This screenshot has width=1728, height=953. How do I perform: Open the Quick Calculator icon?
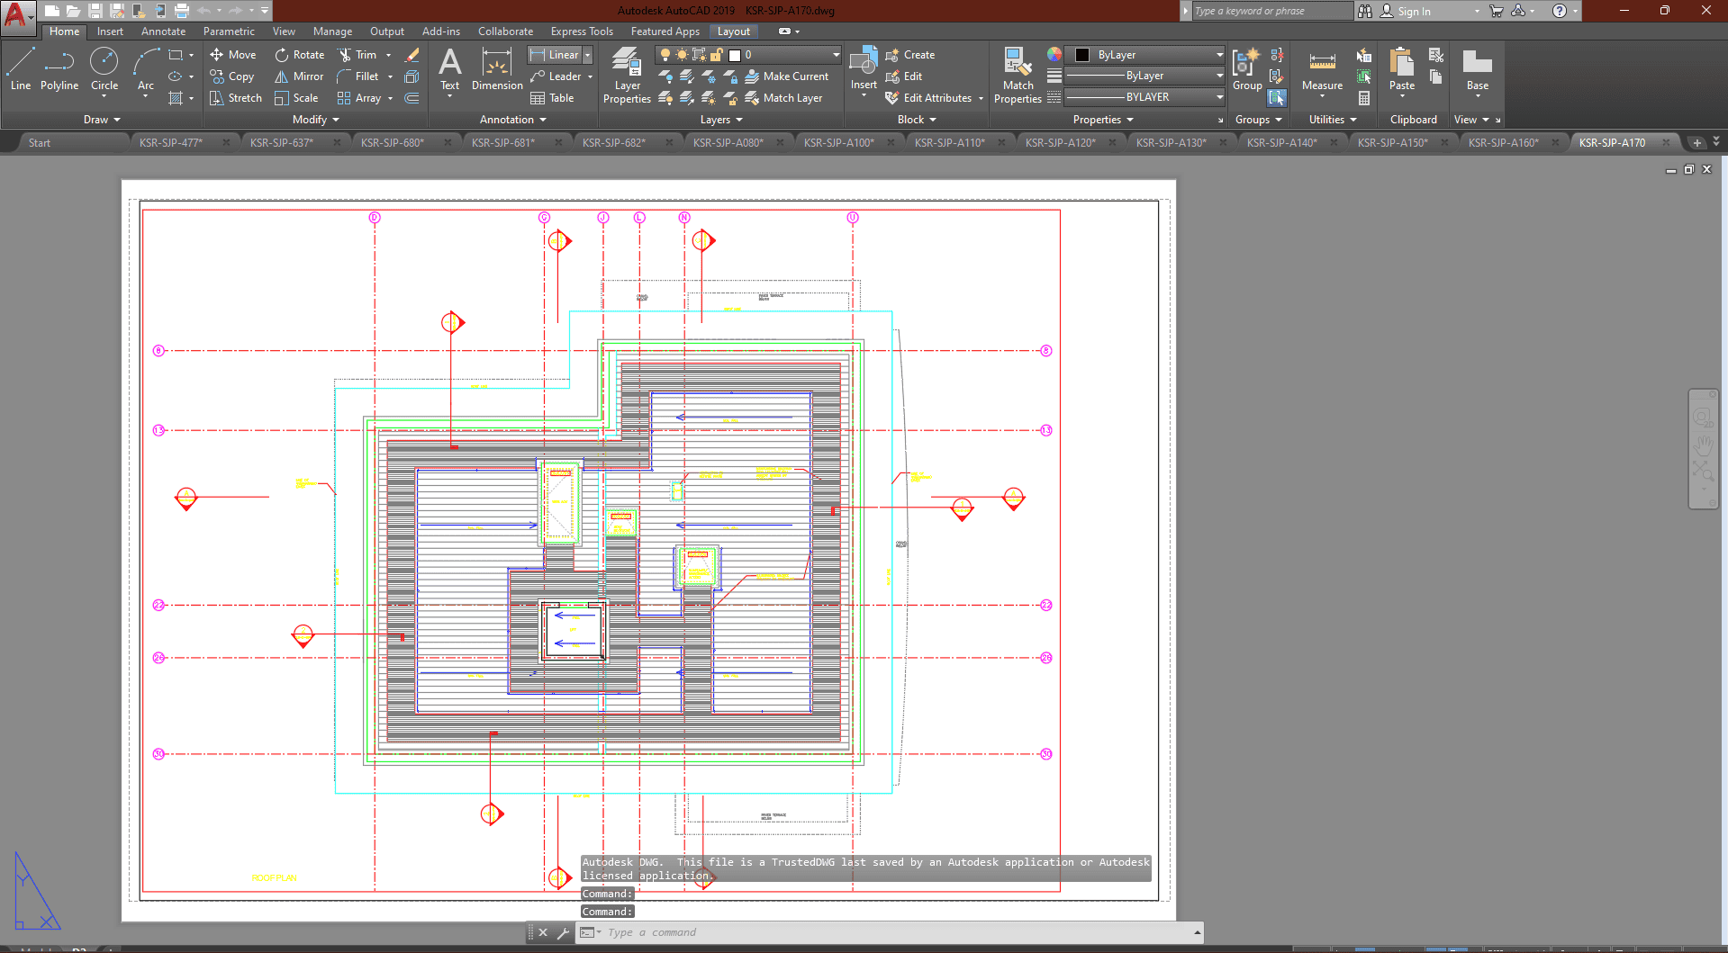pyautogui.click(x=1364, y=98)
